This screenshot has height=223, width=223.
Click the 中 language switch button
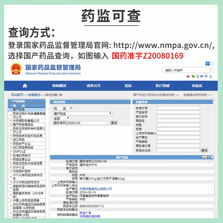(x=207, y=64)
